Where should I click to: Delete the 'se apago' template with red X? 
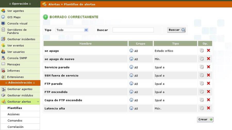[208, 51]
